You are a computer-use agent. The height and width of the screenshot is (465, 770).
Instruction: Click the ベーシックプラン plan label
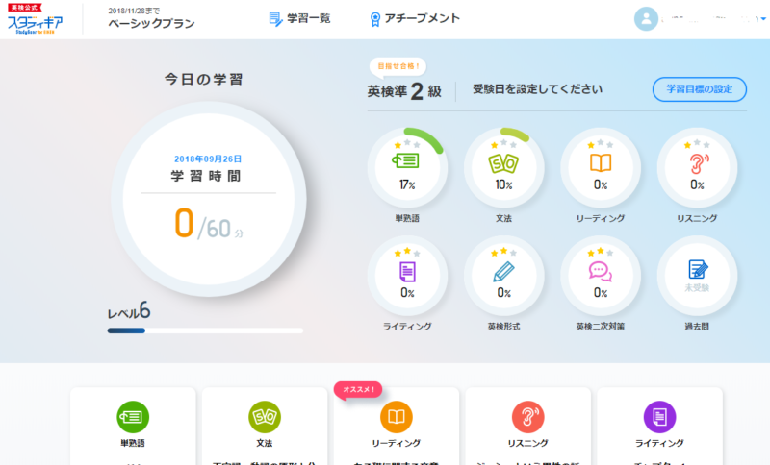pos(151,23)
